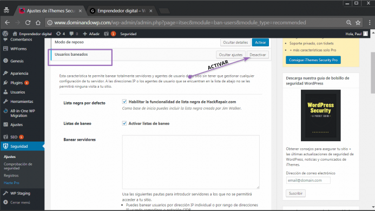Open All-in-One WP Migration in sidebar

[22, 113]
